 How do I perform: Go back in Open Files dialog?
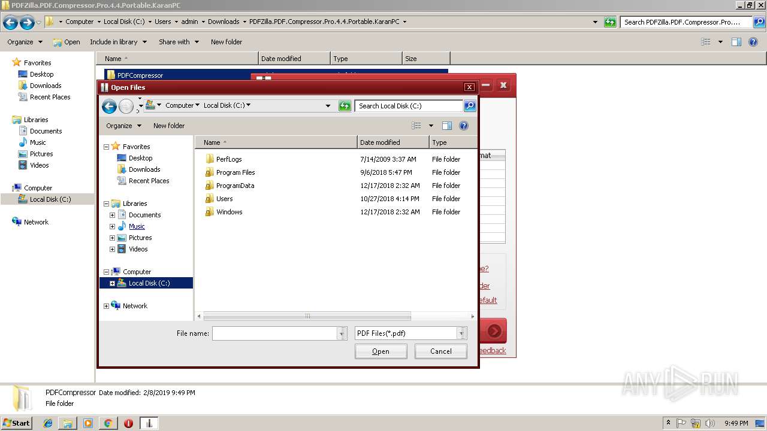(109, 107)
